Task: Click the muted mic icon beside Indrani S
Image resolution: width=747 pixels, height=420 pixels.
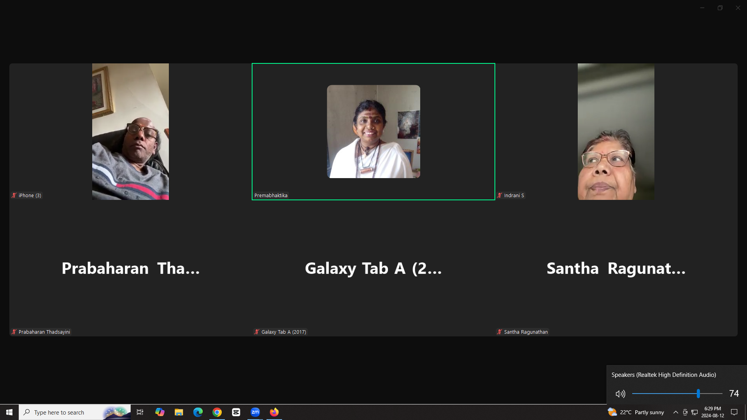Action: point(500,195)
